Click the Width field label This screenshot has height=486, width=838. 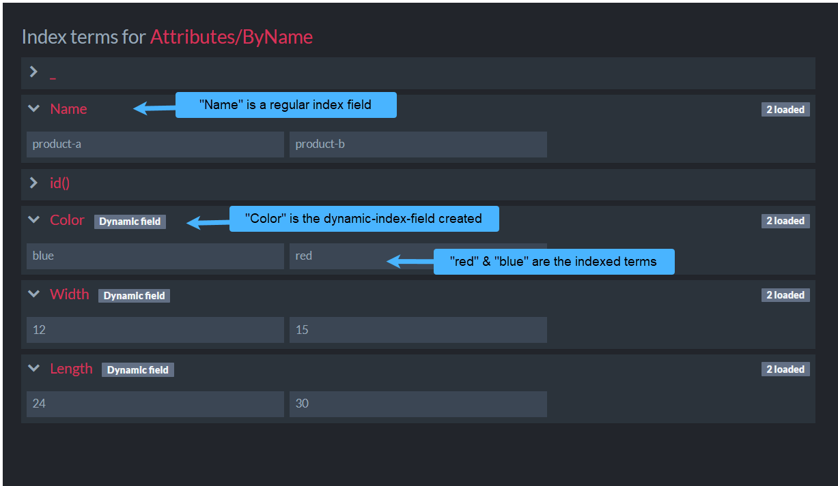tap(69, 294)
